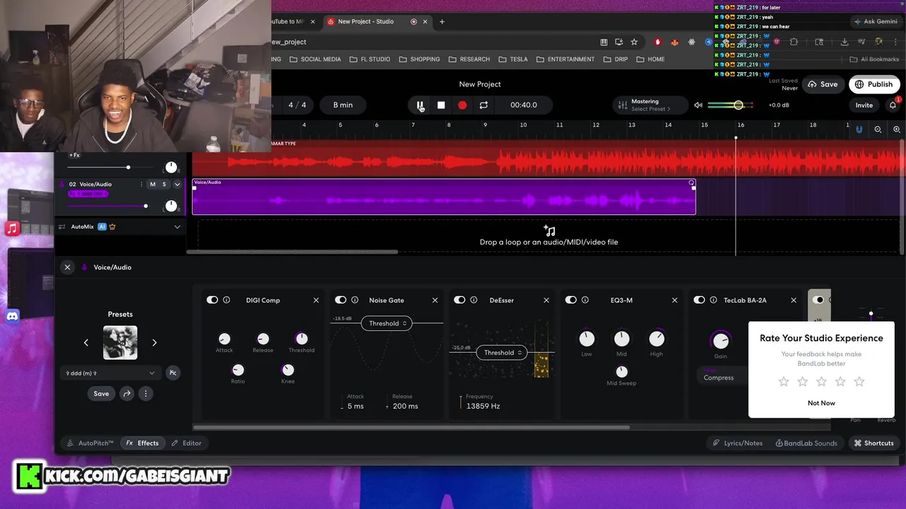Open the ddd (m) preset dropdown

pyautogui.click(x=110, y=373)
